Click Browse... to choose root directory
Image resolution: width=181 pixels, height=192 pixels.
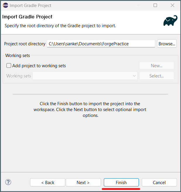(167, 44)
